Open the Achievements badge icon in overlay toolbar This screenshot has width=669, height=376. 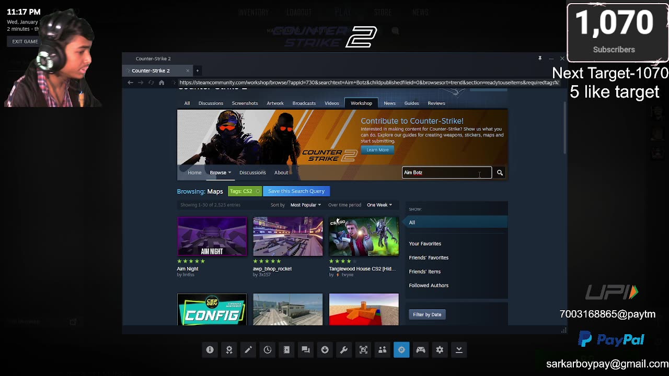[x=229, y=350]
